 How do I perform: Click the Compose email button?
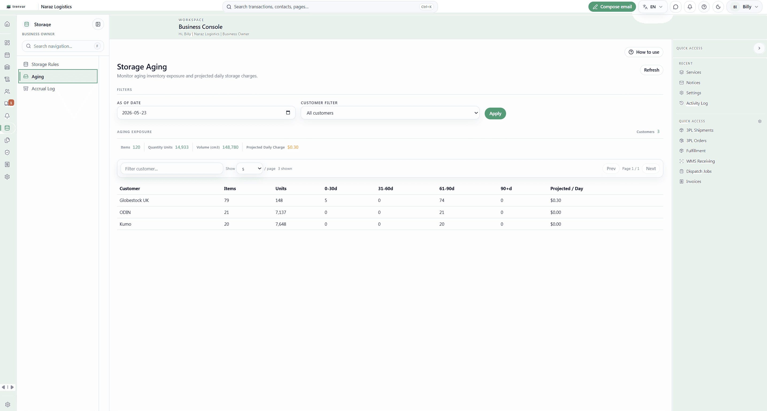(612, 7)
